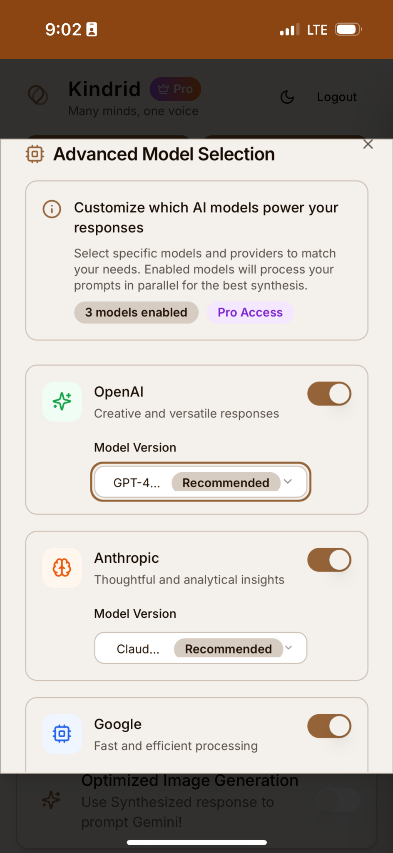This screenshot has width=393, height=853.
Task: Click the chip icon beside Advanced Model Selection
Action: pyautogui.click(x=35, y=154)
